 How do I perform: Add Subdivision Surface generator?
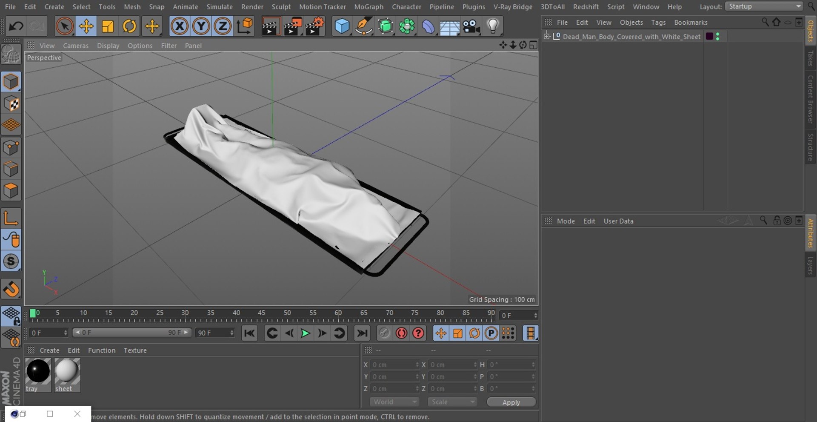coord(386,26)
